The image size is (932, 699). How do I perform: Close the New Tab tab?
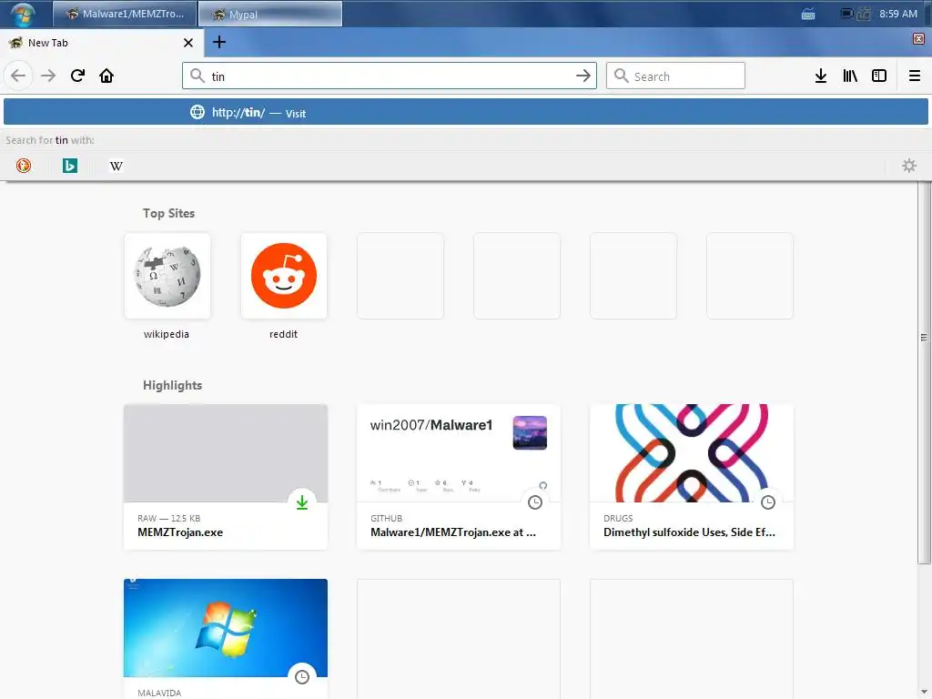pyautogui.click(x=188, y=43)
